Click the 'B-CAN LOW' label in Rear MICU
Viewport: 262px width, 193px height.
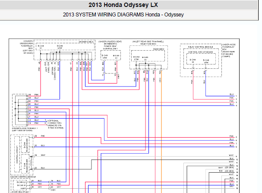point(136,58)
